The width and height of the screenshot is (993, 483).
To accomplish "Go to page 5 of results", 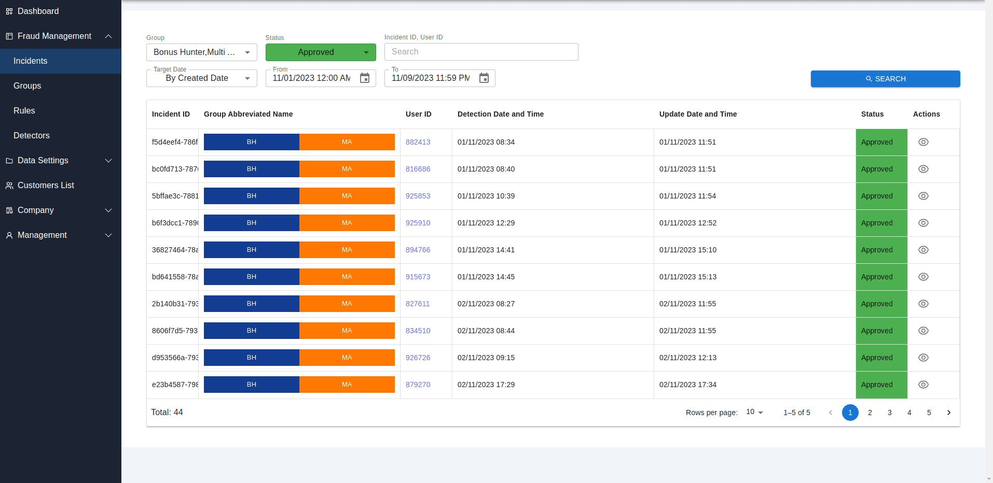I will pos(929,413).
